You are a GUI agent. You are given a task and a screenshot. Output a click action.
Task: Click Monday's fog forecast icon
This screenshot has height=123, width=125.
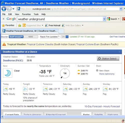105,89
